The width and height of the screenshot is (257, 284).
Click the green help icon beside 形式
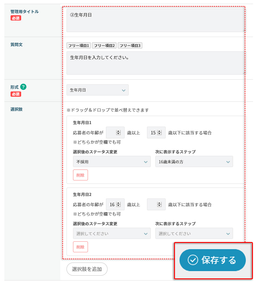[23, 87]
